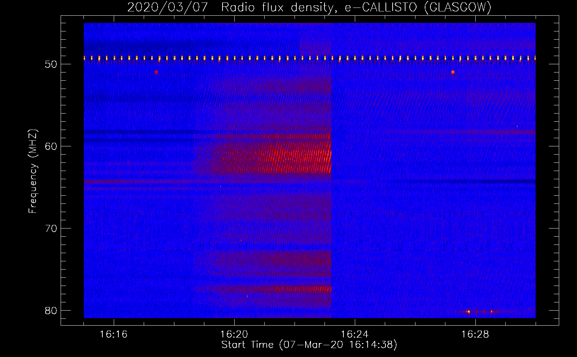Click the '16:20' time tick label
Screen dimensions: 577x357
click(x=234, y=335)
